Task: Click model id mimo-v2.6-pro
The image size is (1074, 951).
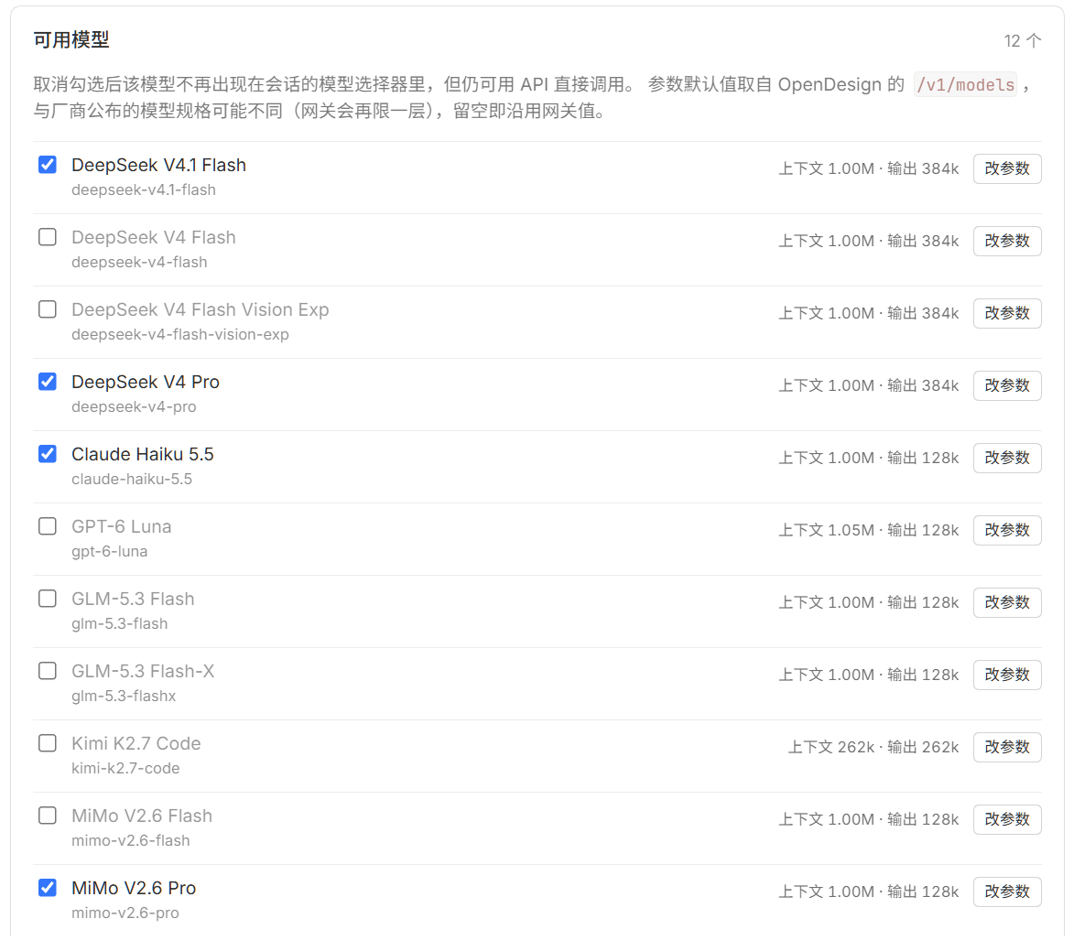Action: click(x=125, y=913)
